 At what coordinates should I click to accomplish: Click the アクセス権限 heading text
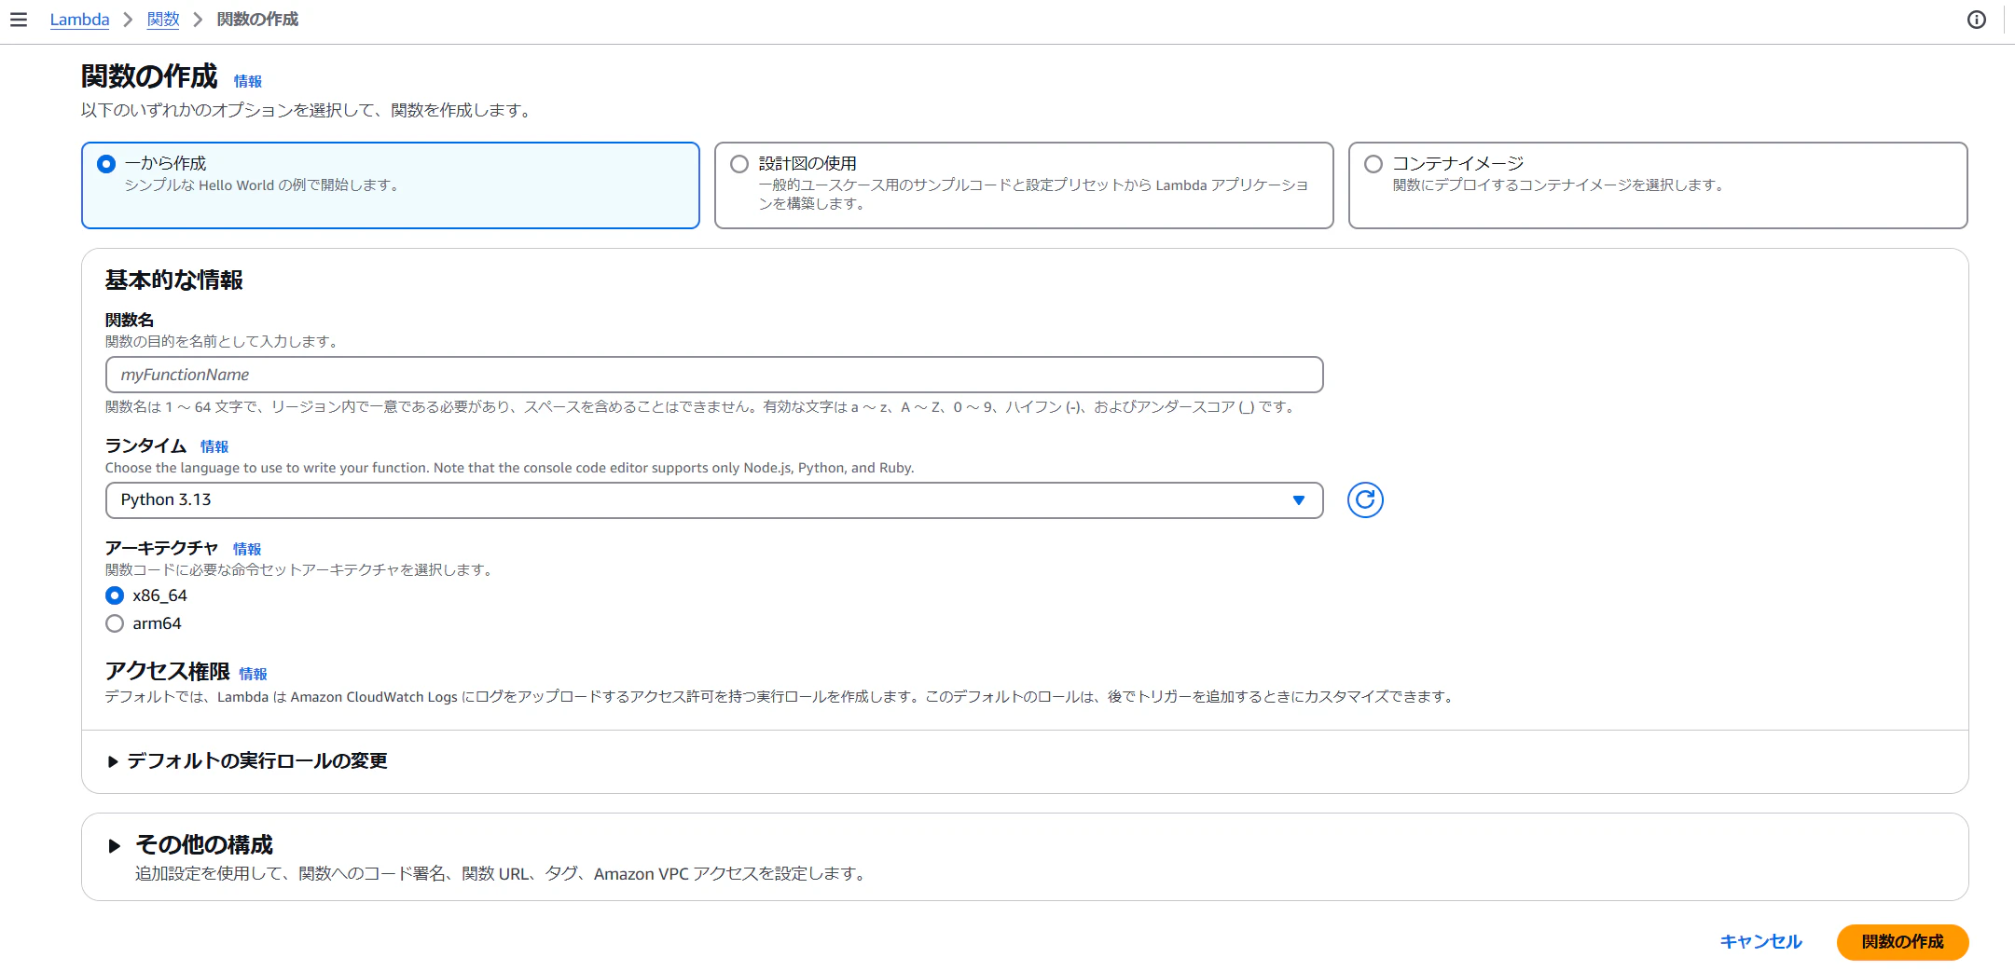(x=167, y=672)
